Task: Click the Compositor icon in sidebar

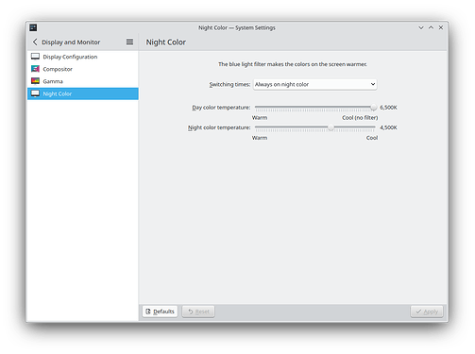Action: pos(35,69)
